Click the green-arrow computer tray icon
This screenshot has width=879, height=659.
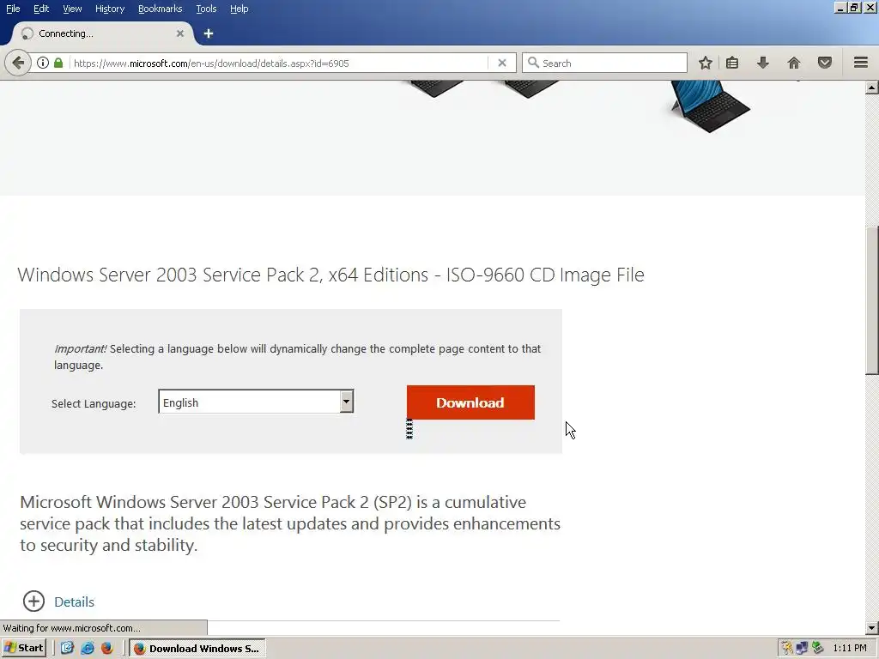pos(817,648)
